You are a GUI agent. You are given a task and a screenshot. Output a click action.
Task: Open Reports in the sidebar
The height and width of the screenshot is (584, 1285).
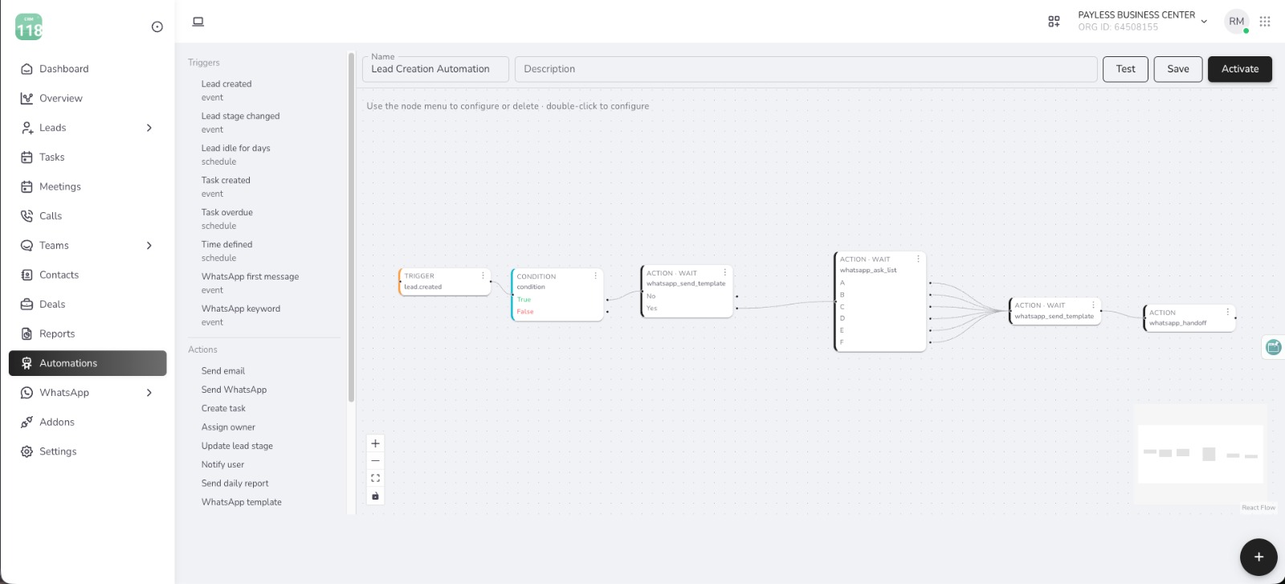click(x=88, y=334)
